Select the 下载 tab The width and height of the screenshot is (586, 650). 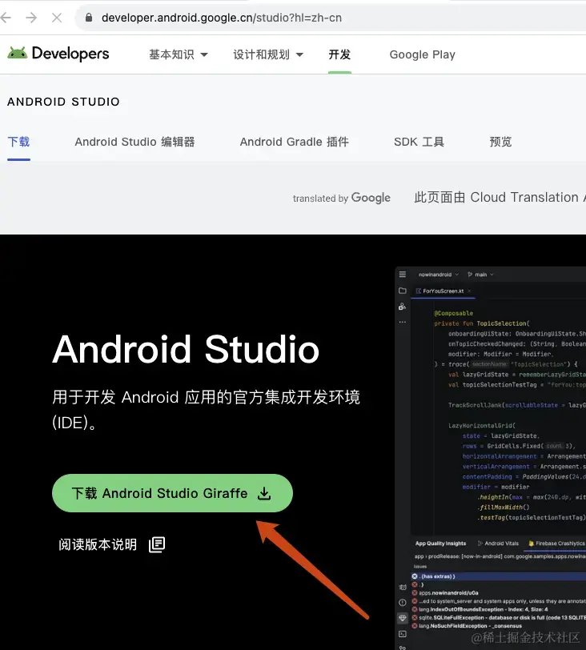coord(18,142)
